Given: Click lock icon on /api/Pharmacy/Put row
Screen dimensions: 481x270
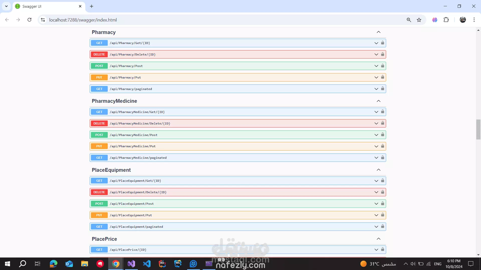Looking at the screenshot, I should [383, 77].
